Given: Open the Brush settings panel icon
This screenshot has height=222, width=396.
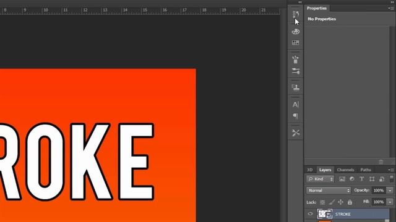Looking at the screenshot, I should coord(296,71).
